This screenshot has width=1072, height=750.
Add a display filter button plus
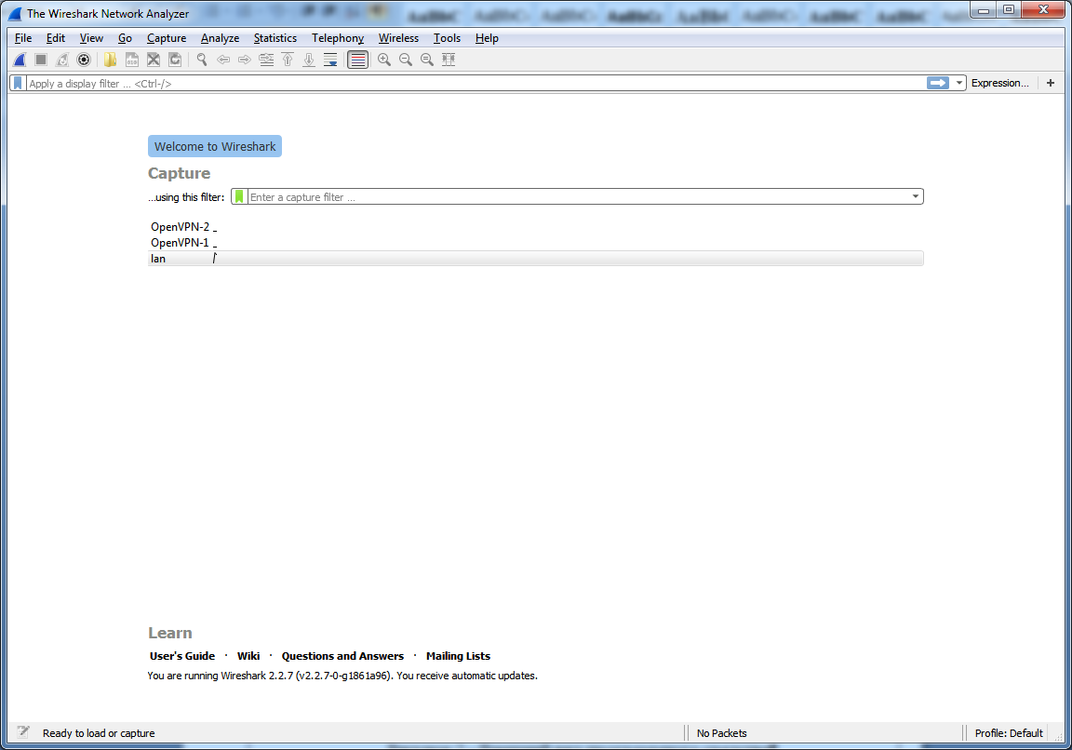(x=1051, y=83)
